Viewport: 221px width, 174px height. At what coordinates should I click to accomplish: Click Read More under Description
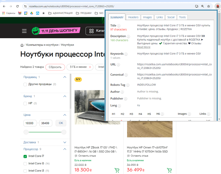tap(144, 47)
